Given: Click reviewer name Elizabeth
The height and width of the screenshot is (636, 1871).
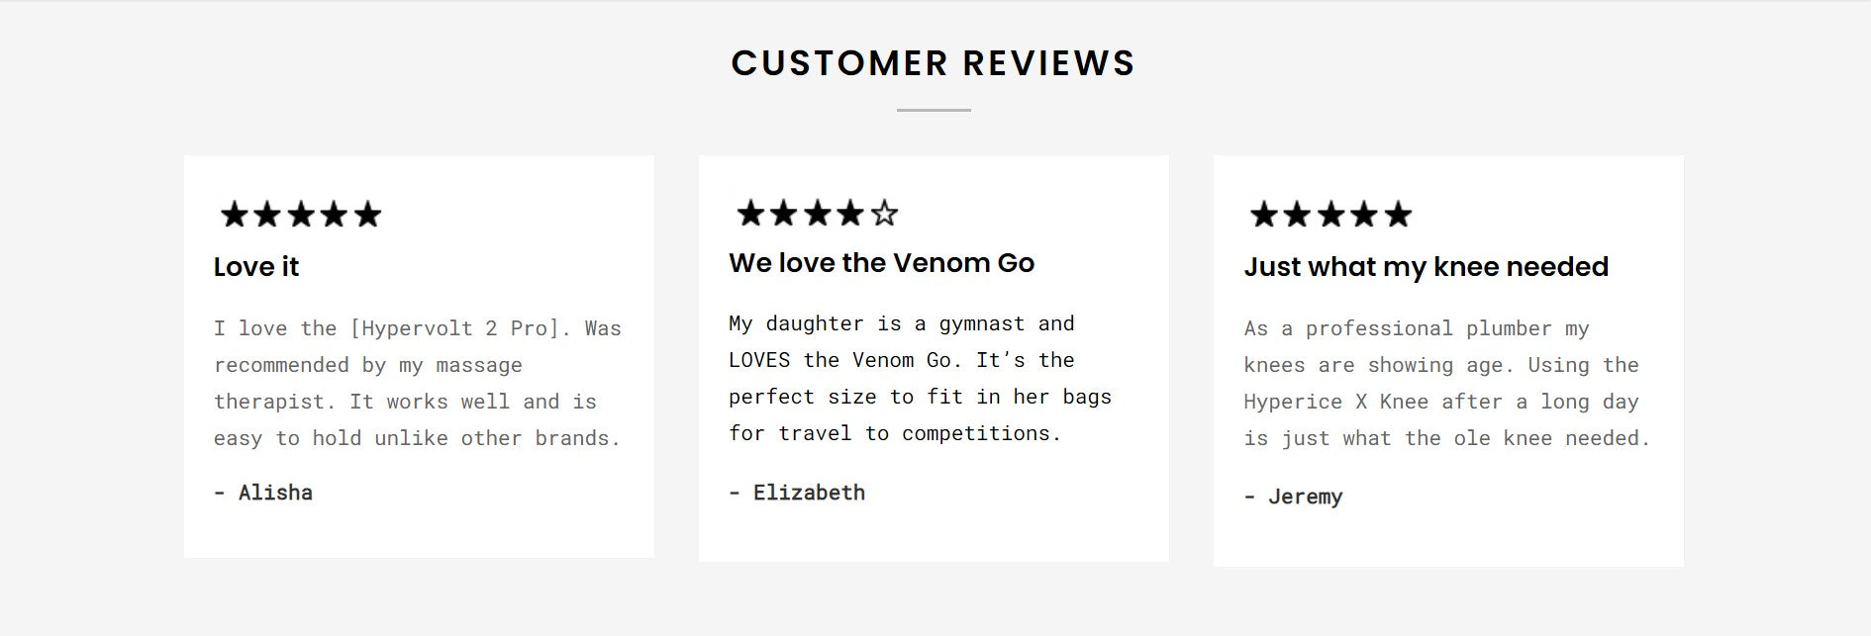Looking at the screenshot, I should point(808,493).
